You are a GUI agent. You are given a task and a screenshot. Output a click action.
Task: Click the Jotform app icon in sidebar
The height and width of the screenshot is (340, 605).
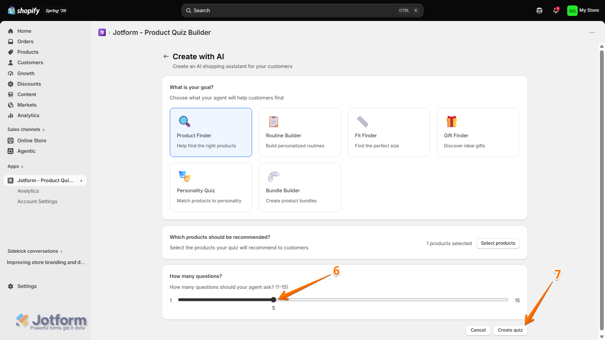[11, 180]
